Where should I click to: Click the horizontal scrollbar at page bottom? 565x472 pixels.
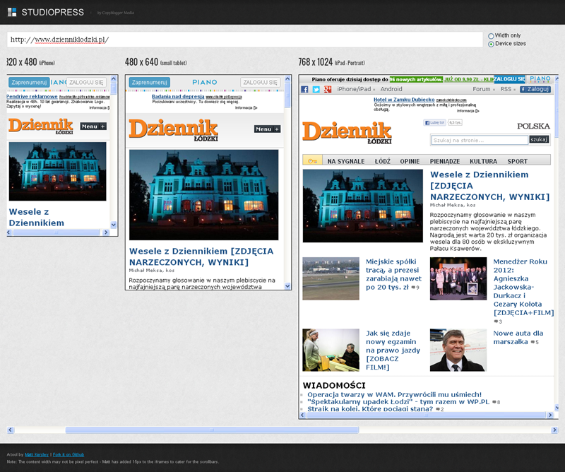(x=212, y=430)
